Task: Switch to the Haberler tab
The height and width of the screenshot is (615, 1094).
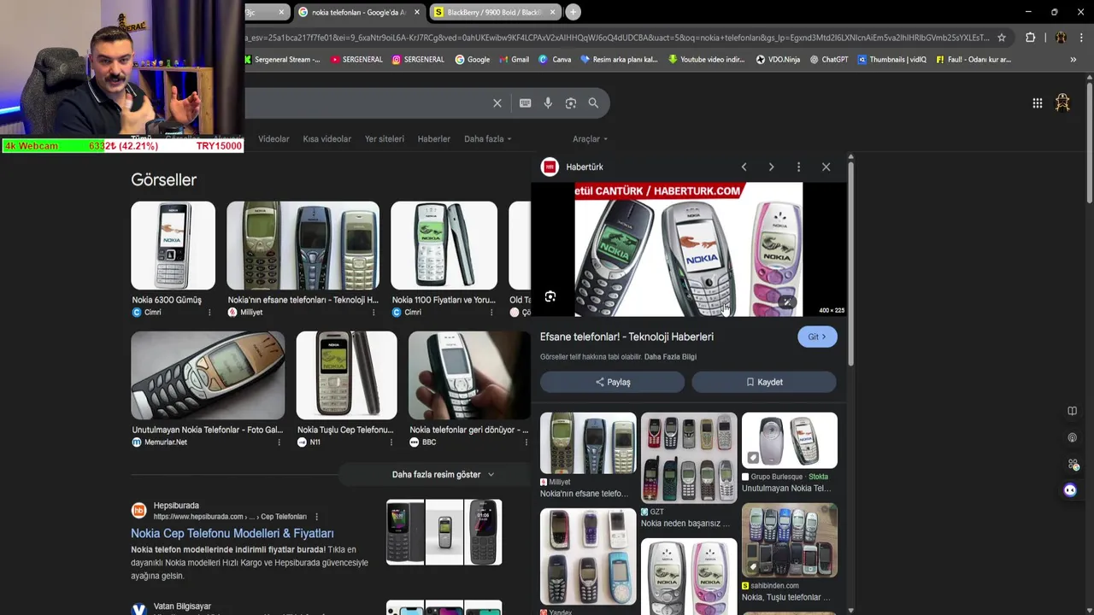Action: [x=433, y=139]
